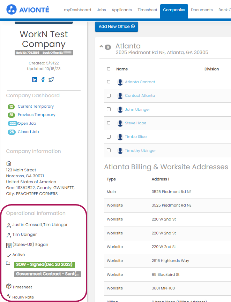Tick the checkbox for John Ubinger
The height and width of the screenshot is (302, 231).
[109, 109]
